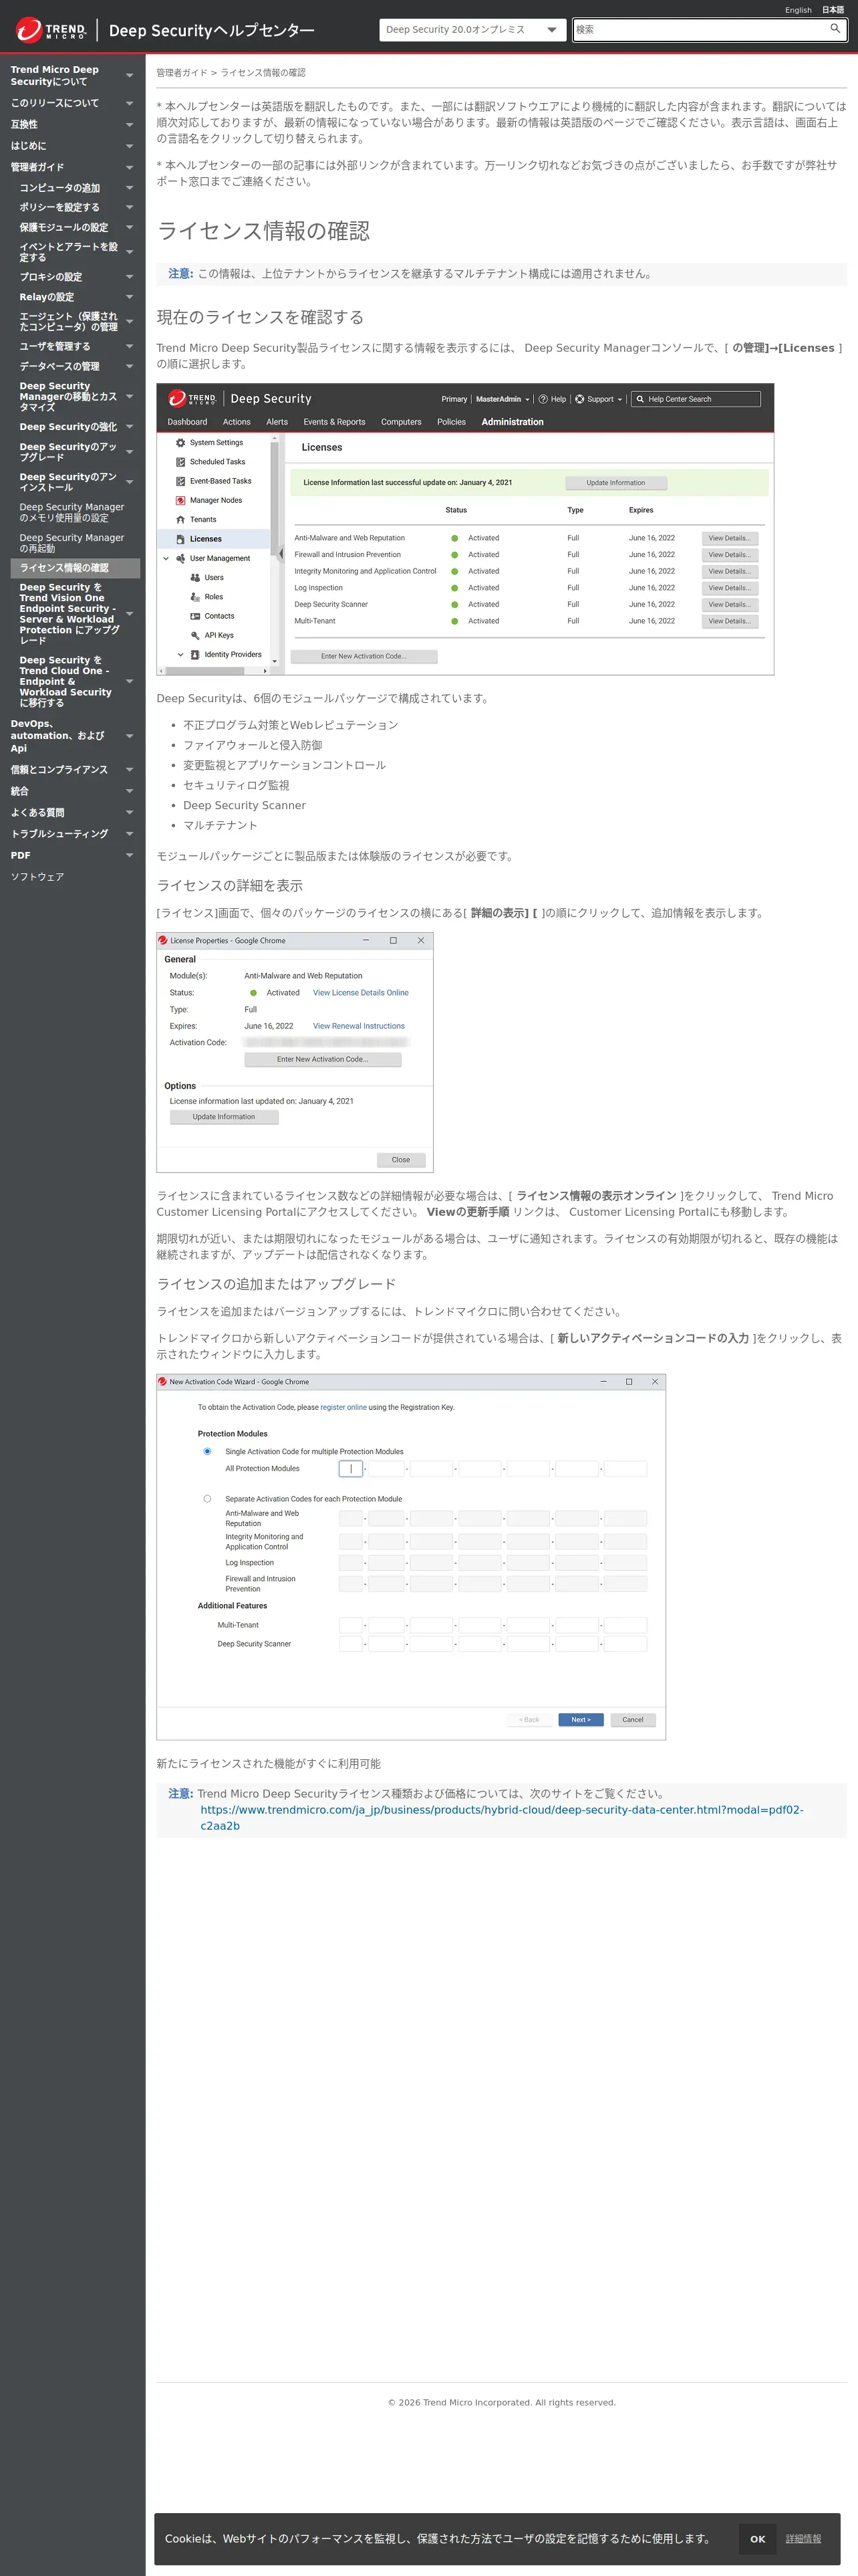Image resolution: width=858 pixels, height=2576 pixels.
Task: Click the Deep Security Scanner bullet item
Action: coord(245,805)
